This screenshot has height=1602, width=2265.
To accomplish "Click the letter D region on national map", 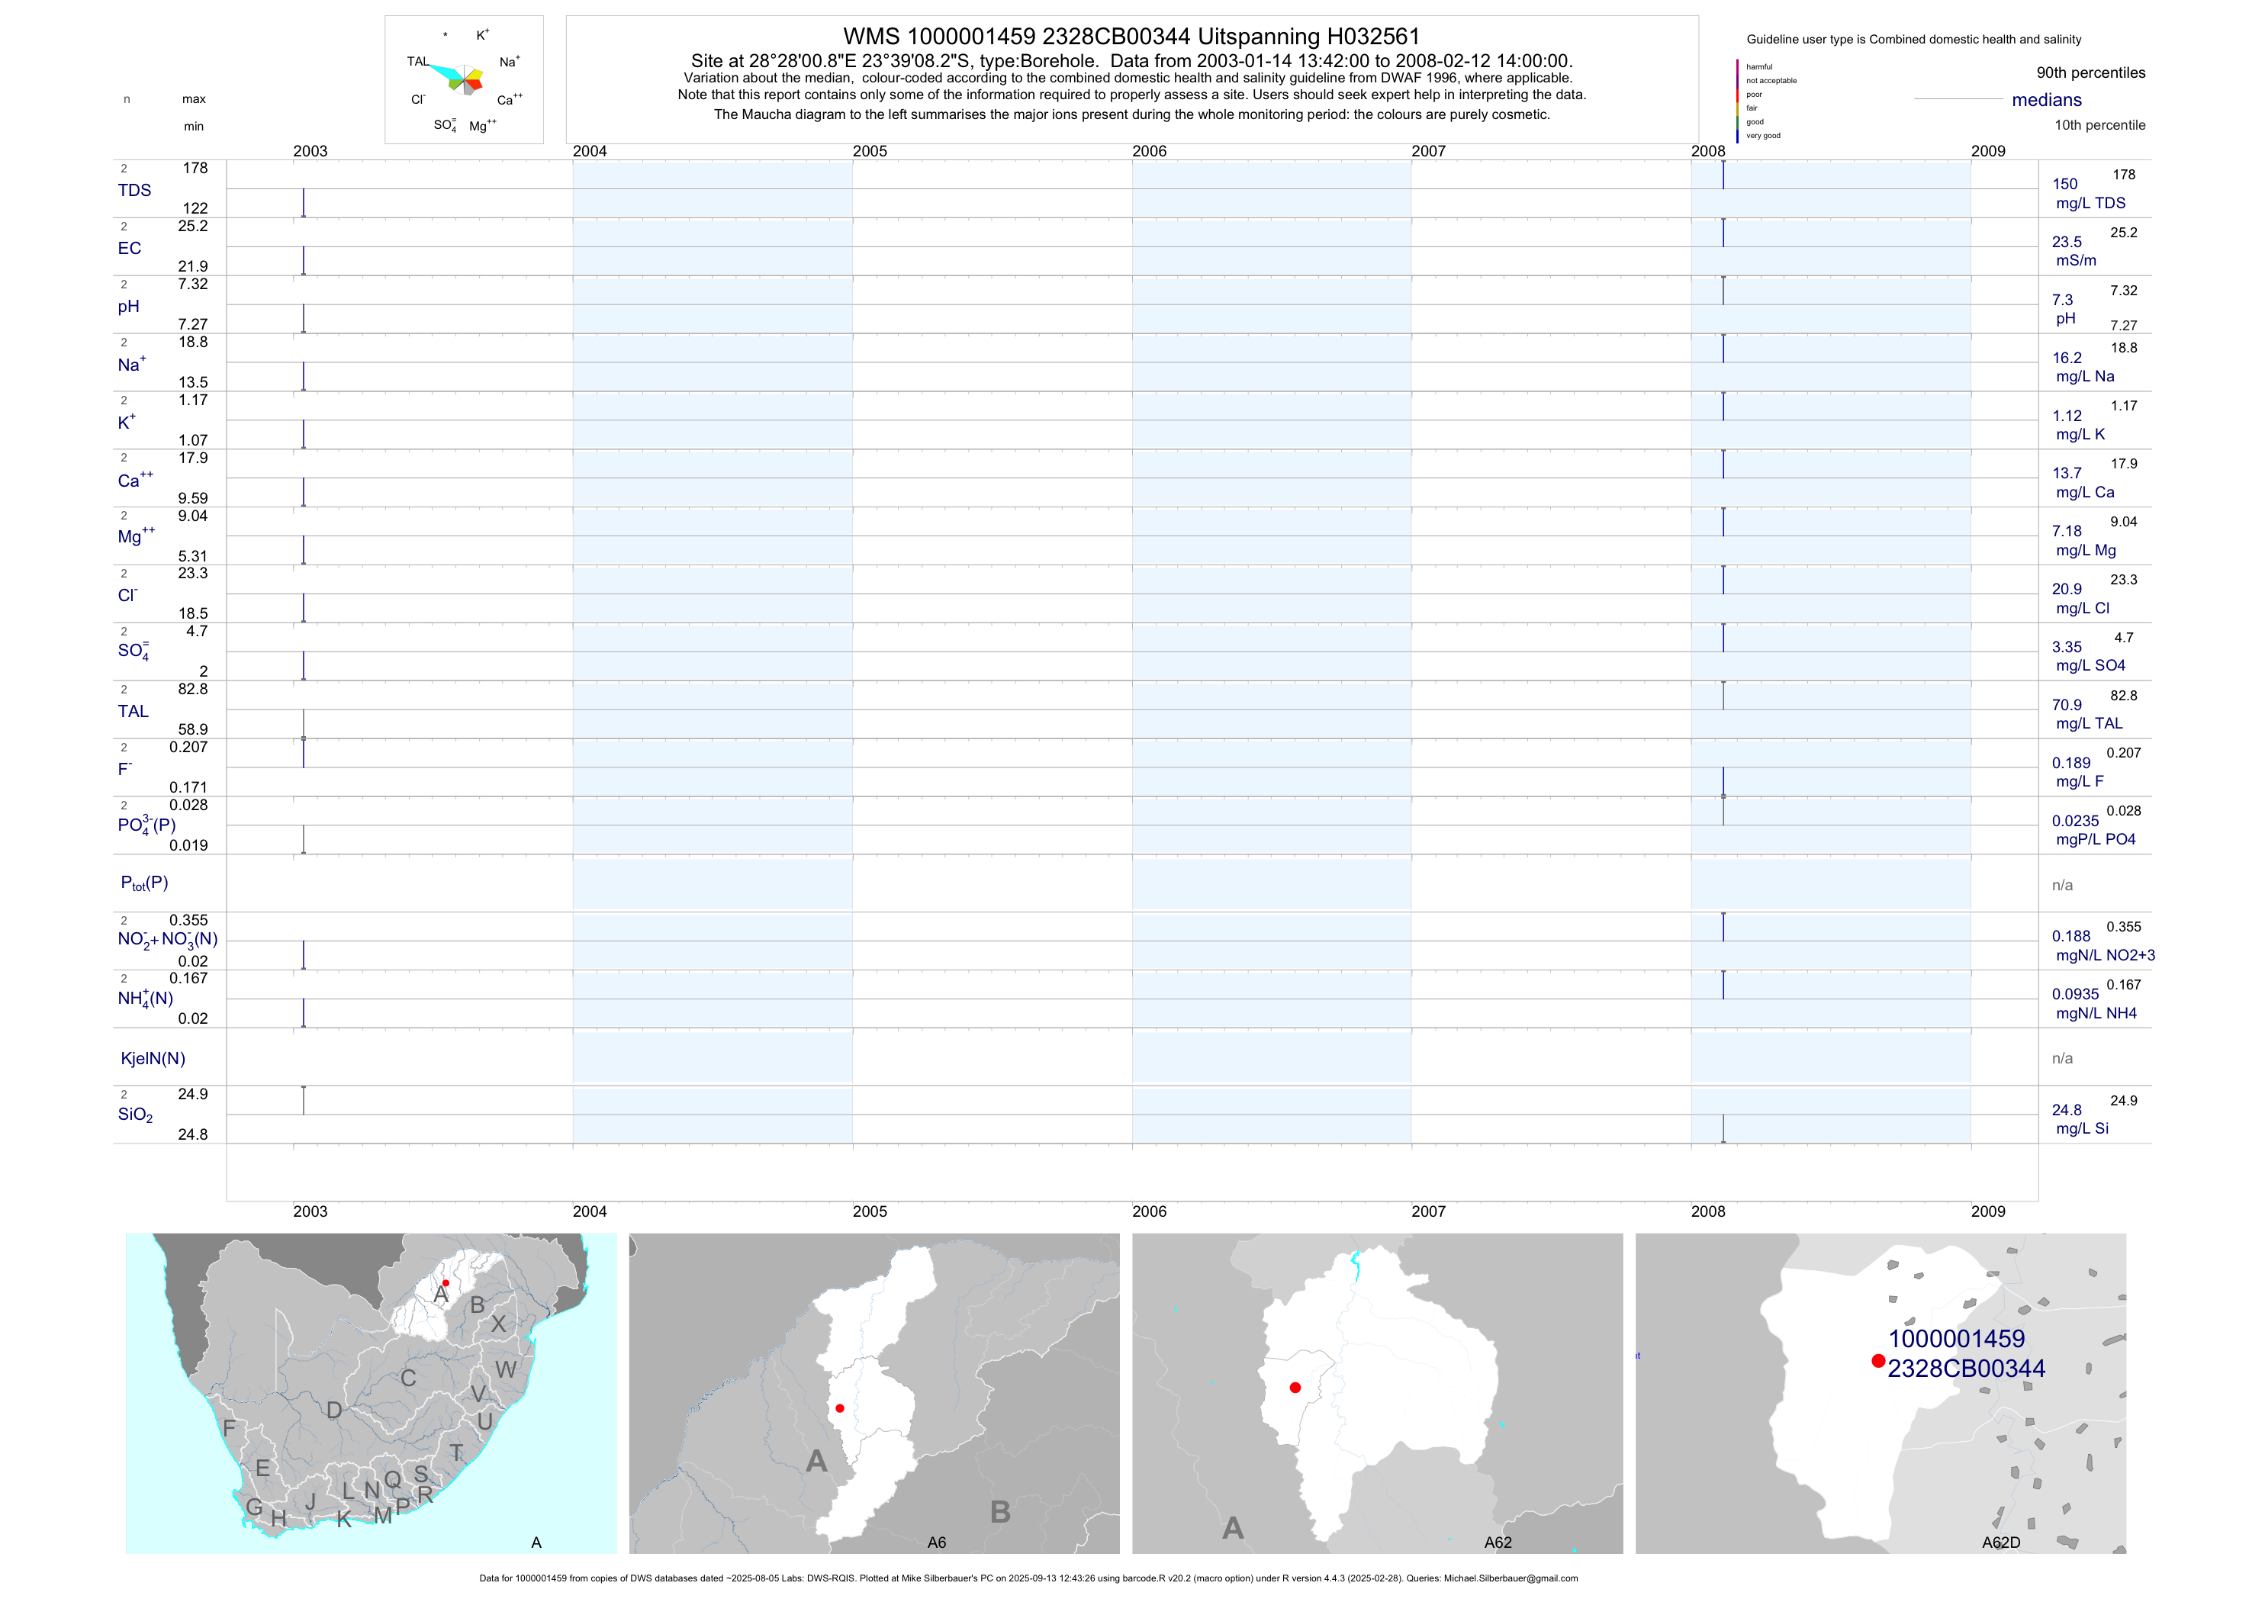I will point(334,1410).
